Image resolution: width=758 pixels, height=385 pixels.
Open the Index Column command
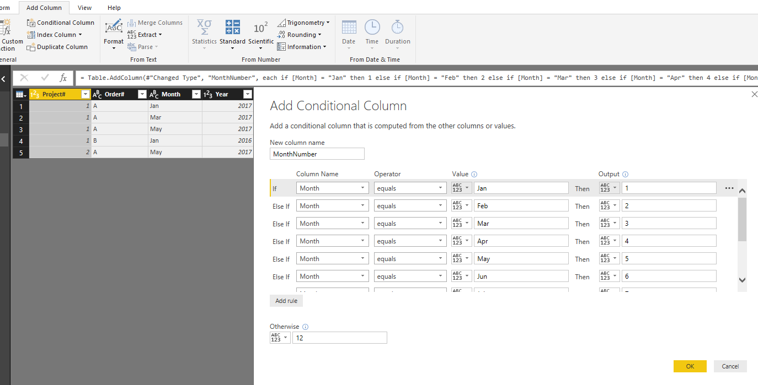pyautogui.click(x=55, y=35)
